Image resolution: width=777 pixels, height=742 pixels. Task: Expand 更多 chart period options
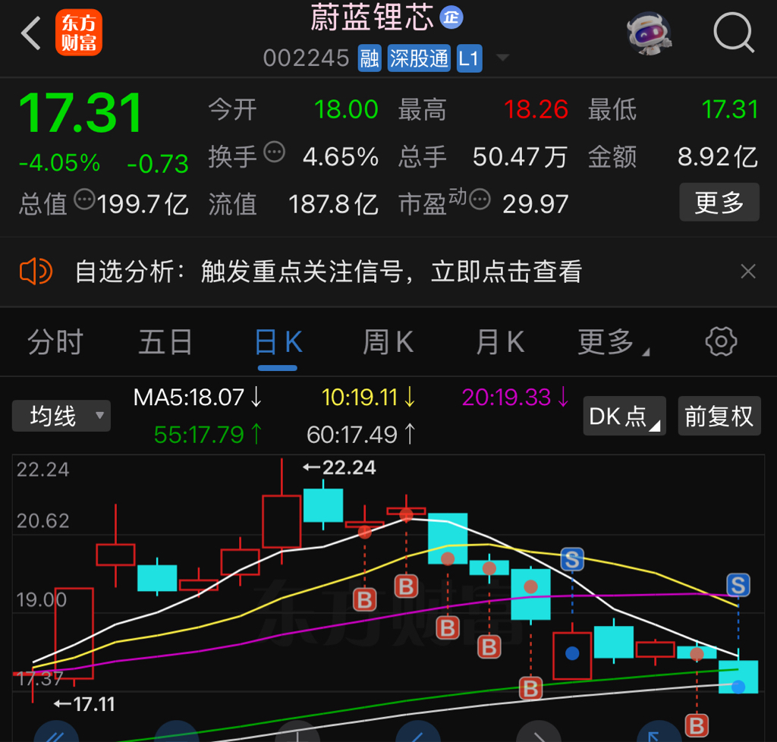[613, 342]
